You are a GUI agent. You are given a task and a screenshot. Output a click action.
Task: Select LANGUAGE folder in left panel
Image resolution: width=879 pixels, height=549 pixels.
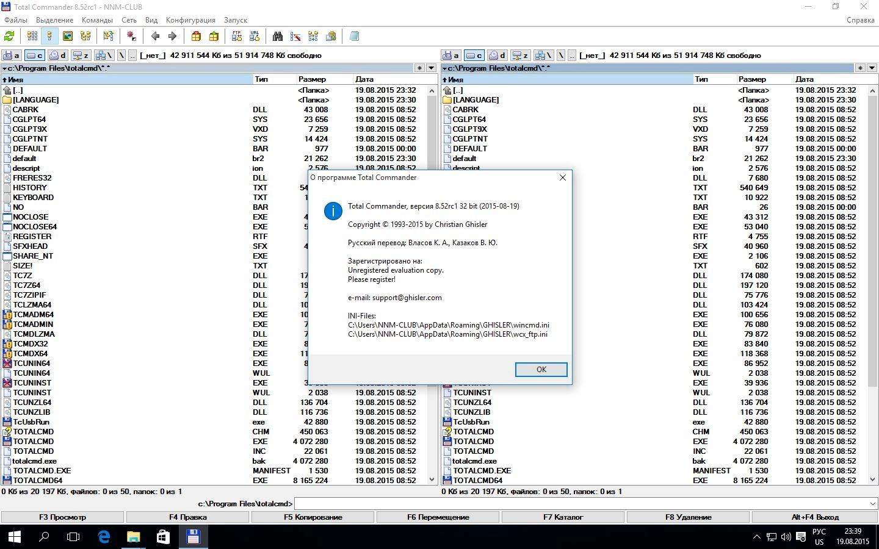(214, 99)
